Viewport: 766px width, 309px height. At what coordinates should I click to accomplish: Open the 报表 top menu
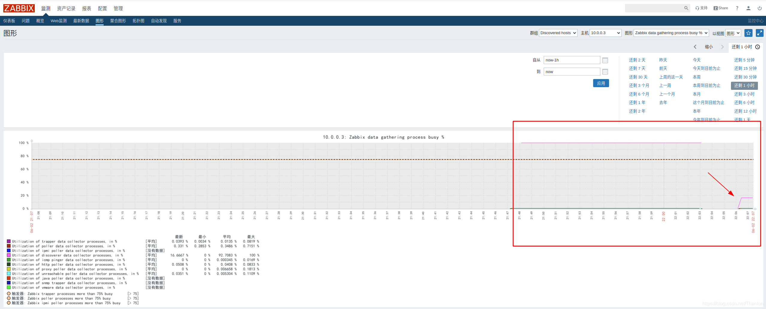point(87,8)
